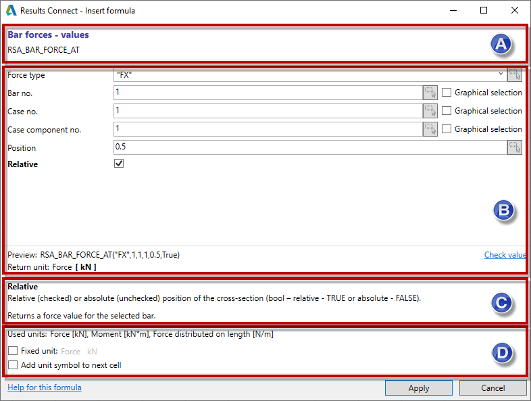Screen dimensions: 531x401
Task: Maximize the Insert formula window
Action: click(x=484, y=10)
